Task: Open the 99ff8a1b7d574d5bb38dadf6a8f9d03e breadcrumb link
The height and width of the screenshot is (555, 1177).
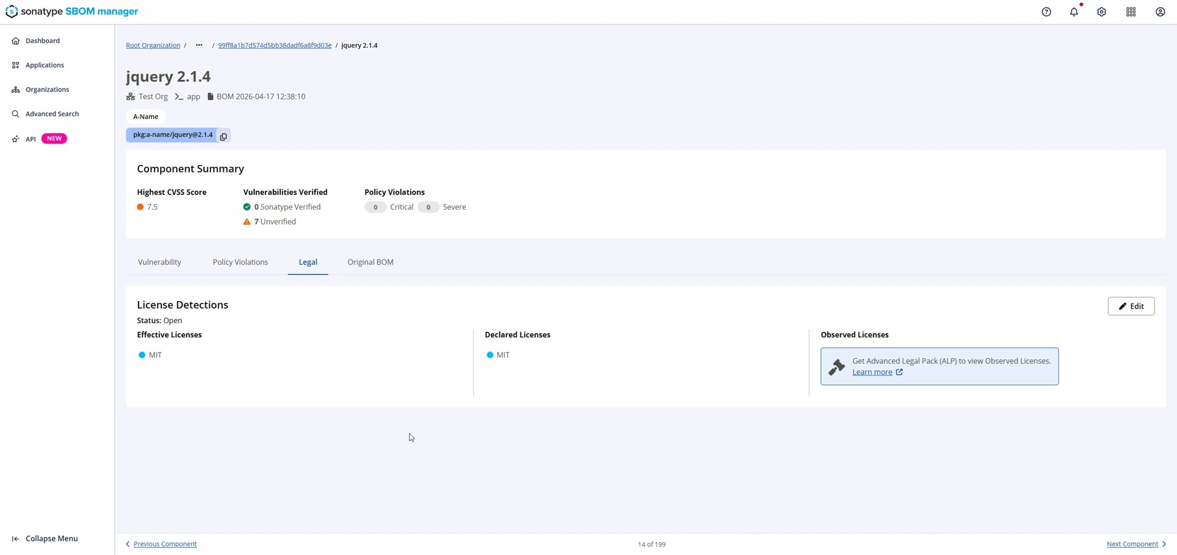Action: (x=275, y=45)
